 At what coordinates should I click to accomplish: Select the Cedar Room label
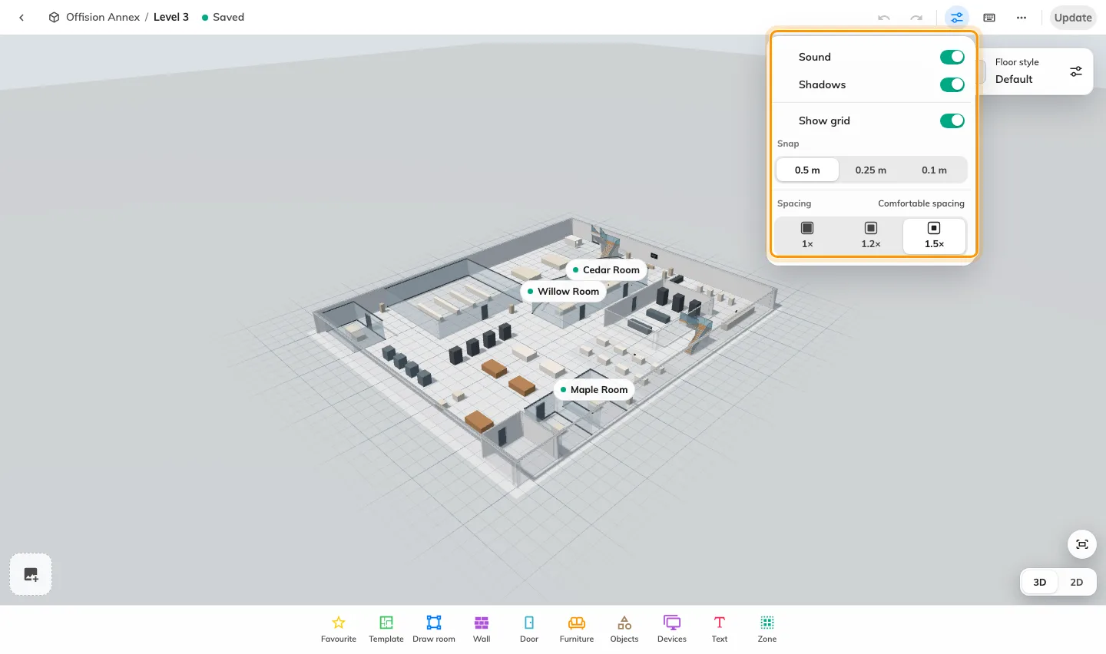607,269
